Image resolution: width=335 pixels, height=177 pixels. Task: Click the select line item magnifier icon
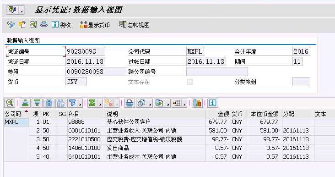pos(33,25)
